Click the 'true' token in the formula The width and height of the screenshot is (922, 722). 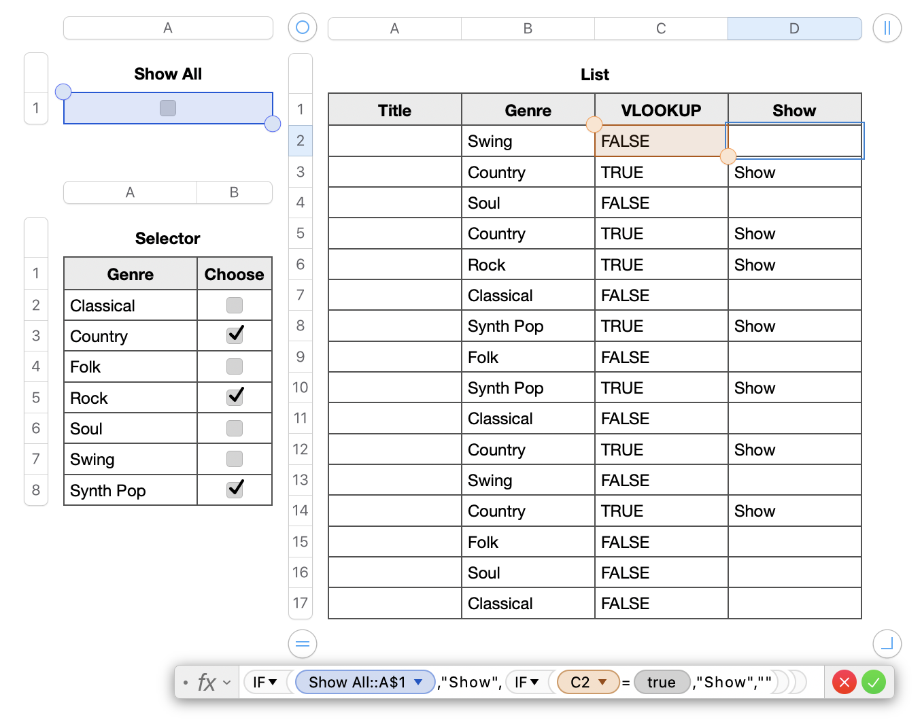click(661, 682)
